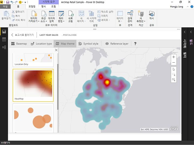The width and height of the screenshot is (194, 145).
Task: Open 새 측정값 new measure dropdown
Action: tap(141, 16)
